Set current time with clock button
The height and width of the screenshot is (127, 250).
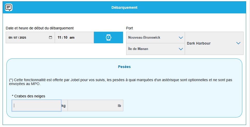tap(108, 37)
